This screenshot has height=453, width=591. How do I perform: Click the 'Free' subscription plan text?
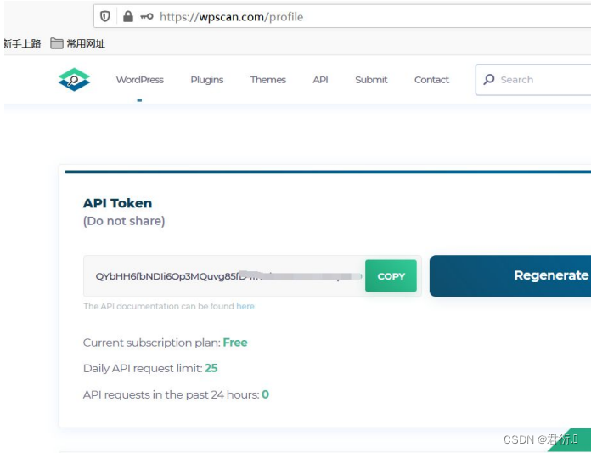[235, 343]
